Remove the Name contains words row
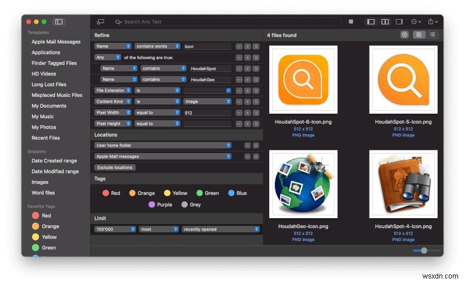The width and height of the screenshot is (465, 282). [x=239, y=46]
